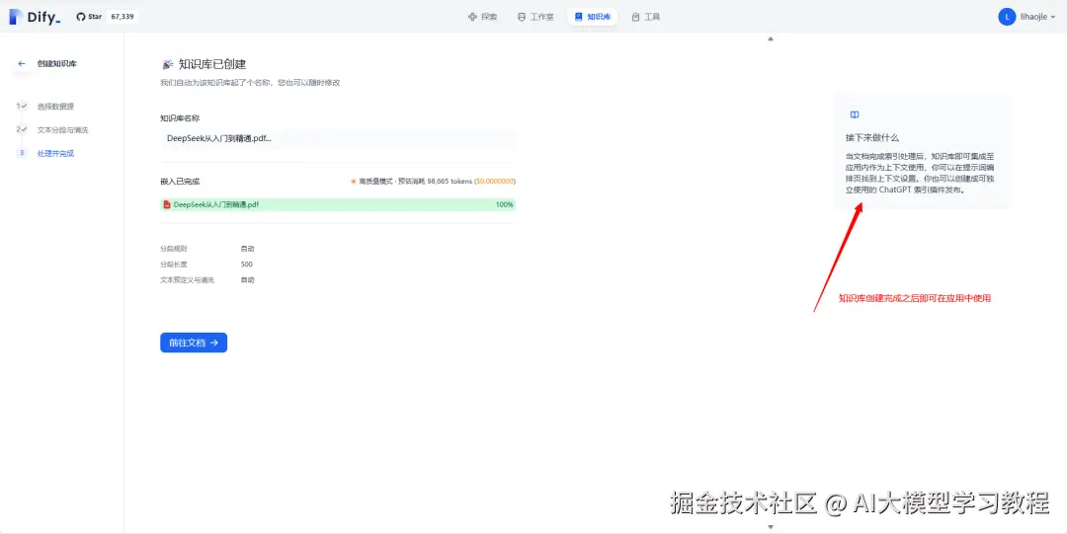Click the $0.0000000 cost text

495,182
